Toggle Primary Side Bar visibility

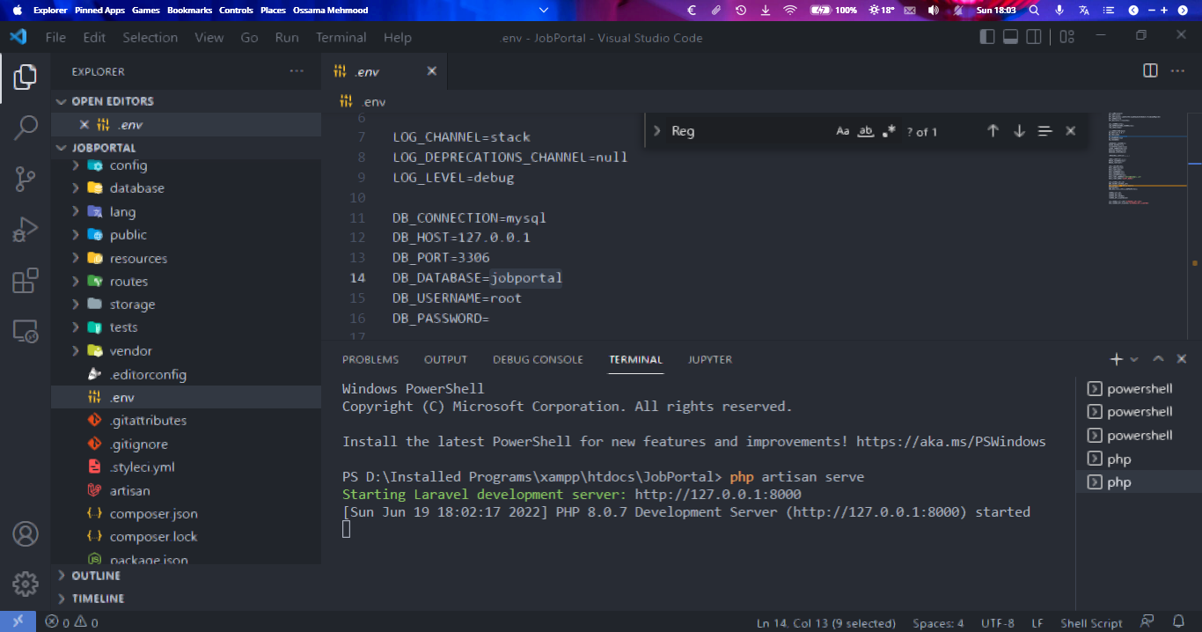pyautogui.click(x=987, y=36)
